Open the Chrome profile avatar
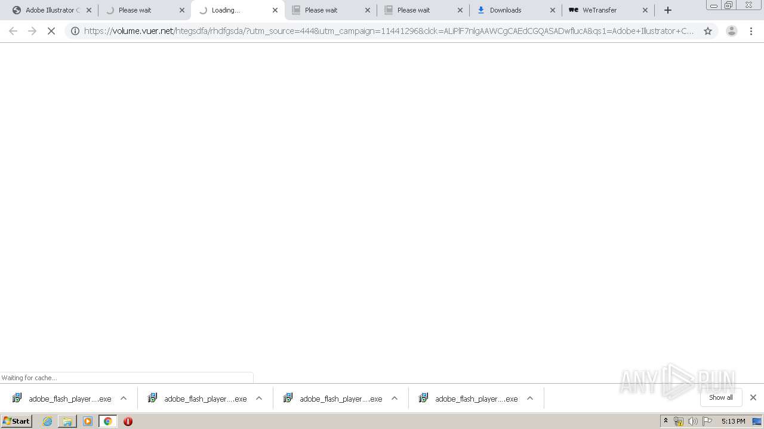Image resolution: width=764 pixels, height=429 pixels. click(x=732, y=31)
